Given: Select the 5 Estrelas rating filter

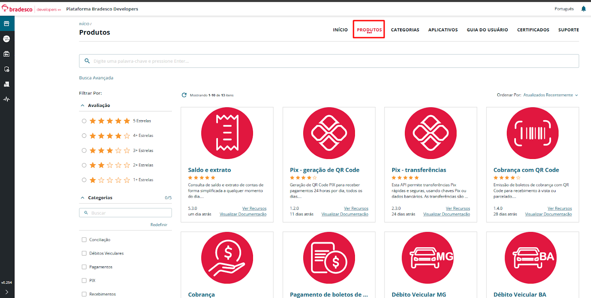Looking at the screenshot, I should click(x=84, y=121).
